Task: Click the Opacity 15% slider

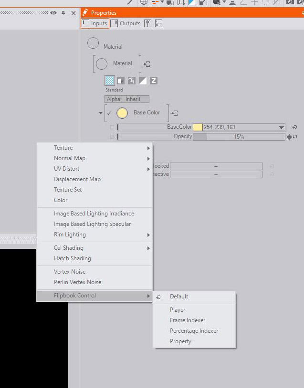Action: (239, 137)
